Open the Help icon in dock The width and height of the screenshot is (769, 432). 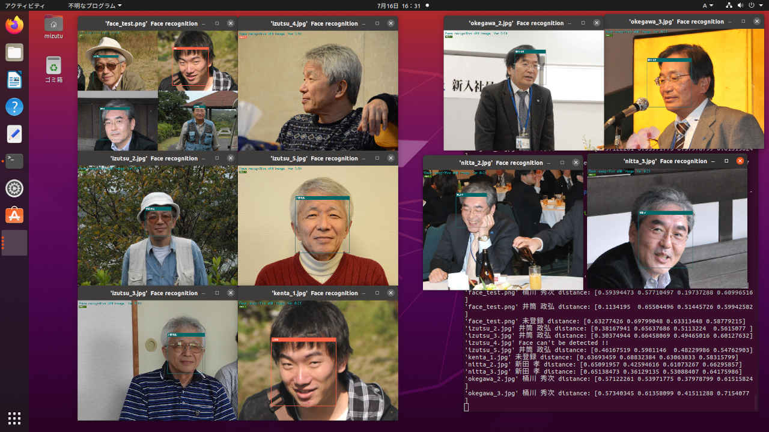14,107
